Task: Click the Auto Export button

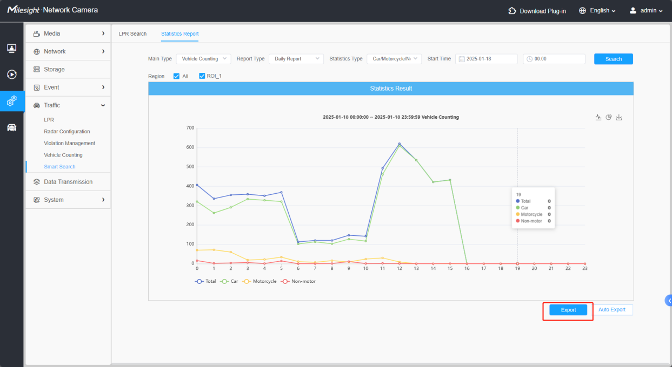Action: point(612,310)
